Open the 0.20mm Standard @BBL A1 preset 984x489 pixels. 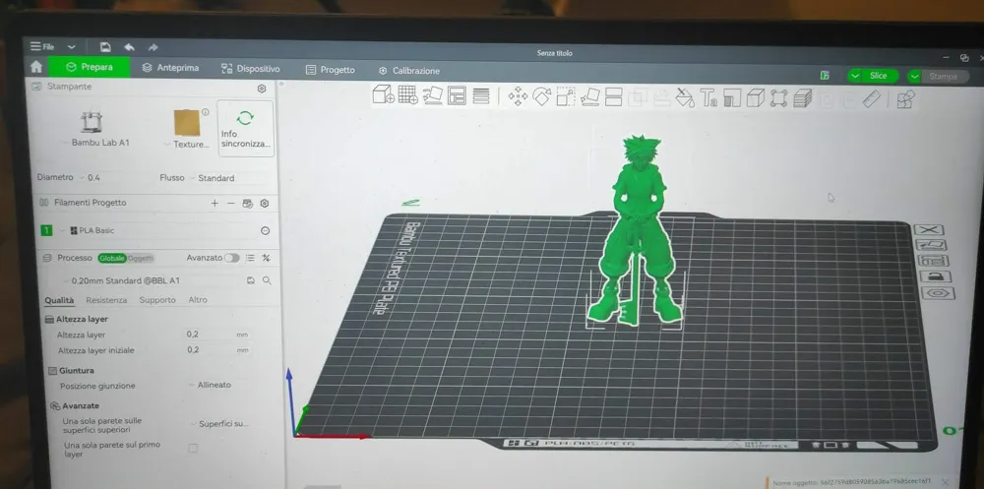(x=151, y=280)
